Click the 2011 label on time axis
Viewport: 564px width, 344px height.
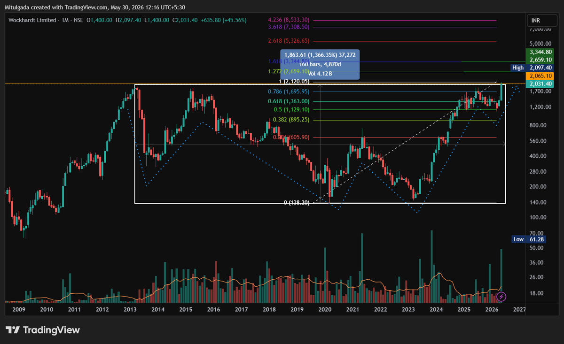pos(74,310)
